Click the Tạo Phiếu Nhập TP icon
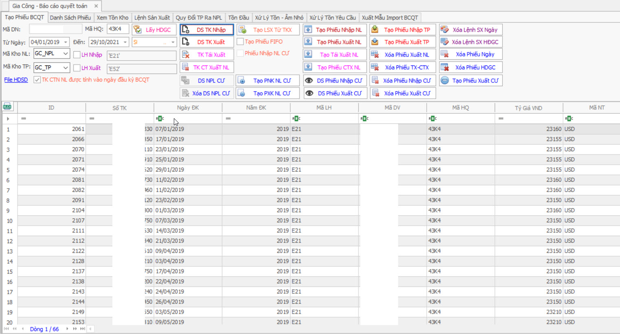Screen dimensions: 620x334 [x=375, y=30]
